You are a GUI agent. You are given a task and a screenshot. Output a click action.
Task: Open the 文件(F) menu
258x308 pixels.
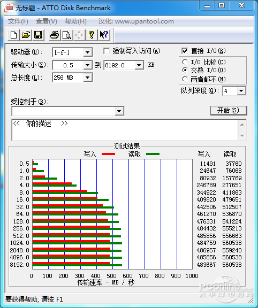pos(18,21)
